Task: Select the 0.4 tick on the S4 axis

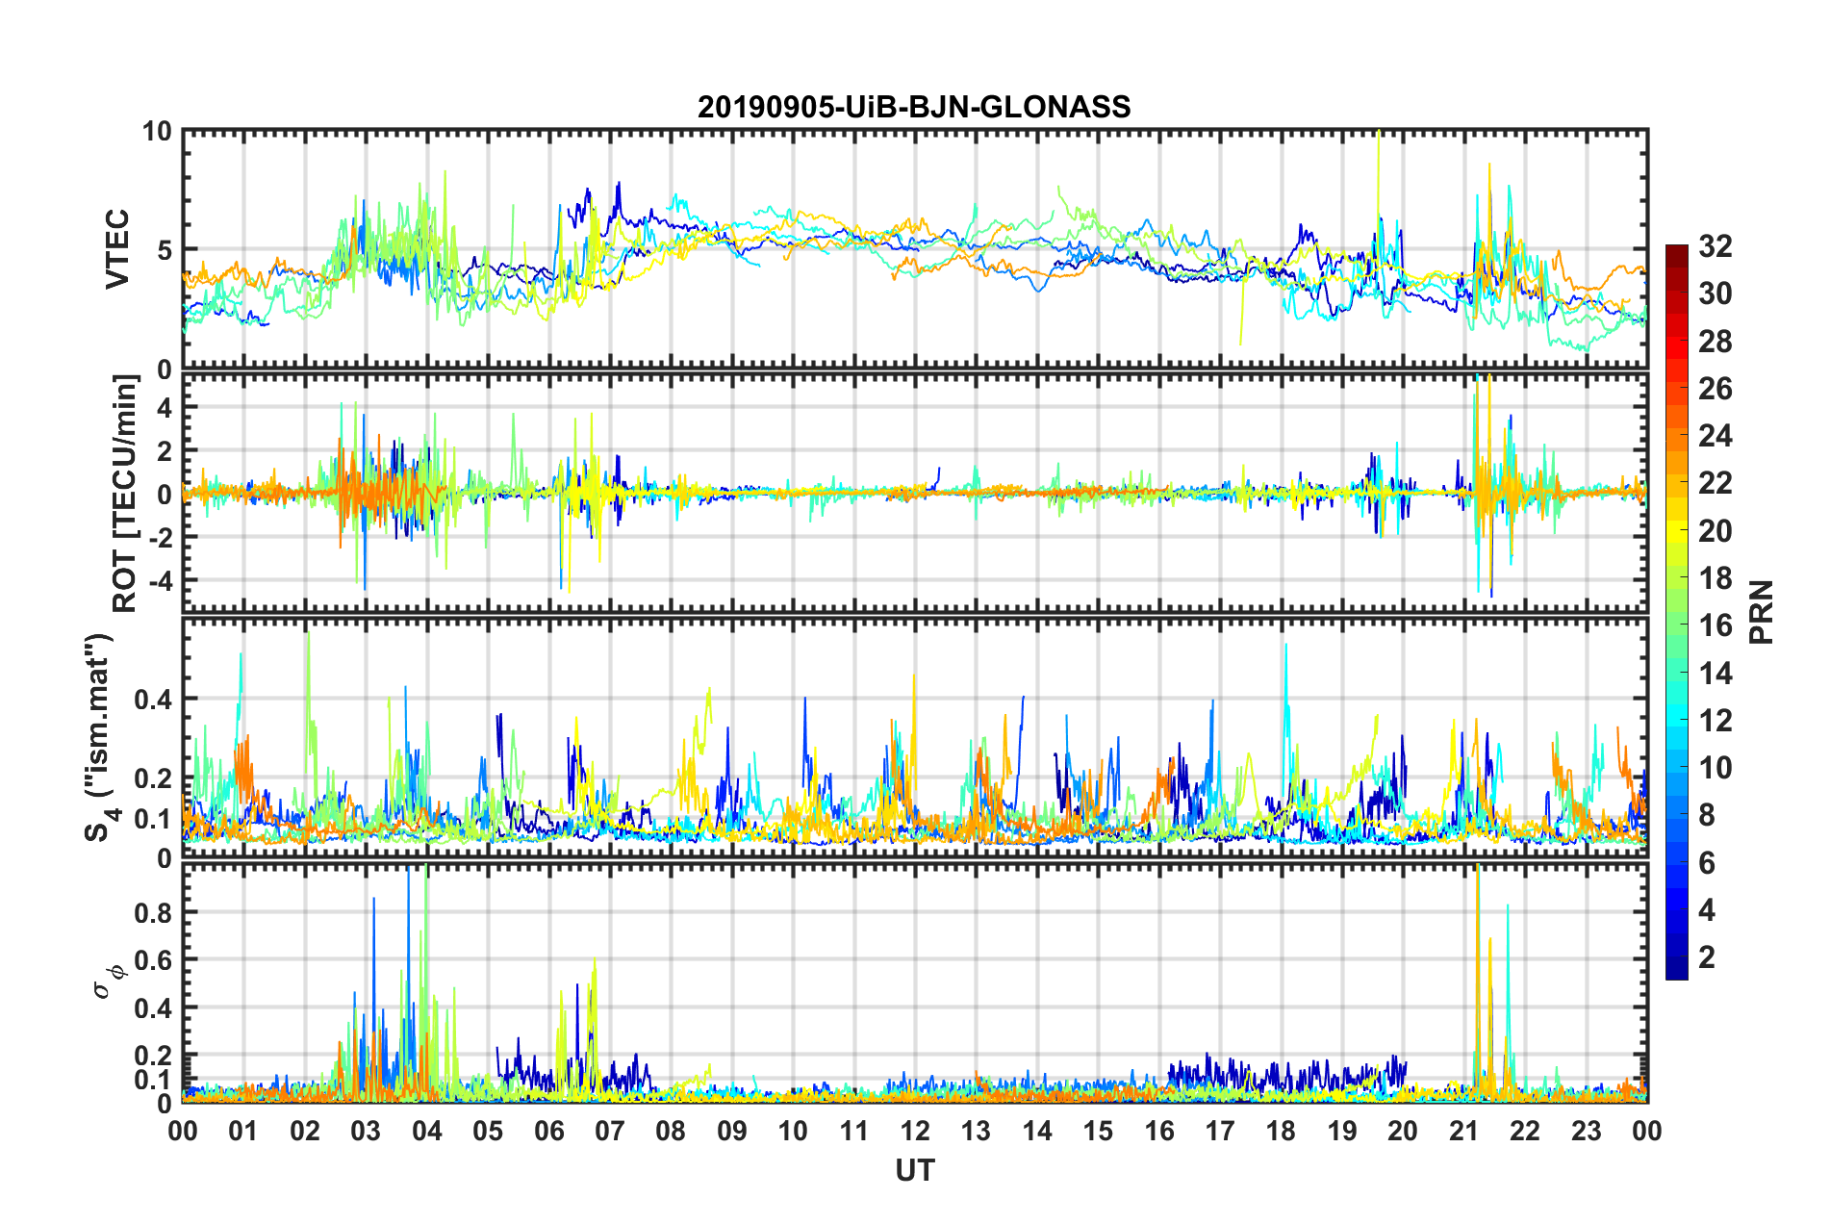Action: (154, 699)
